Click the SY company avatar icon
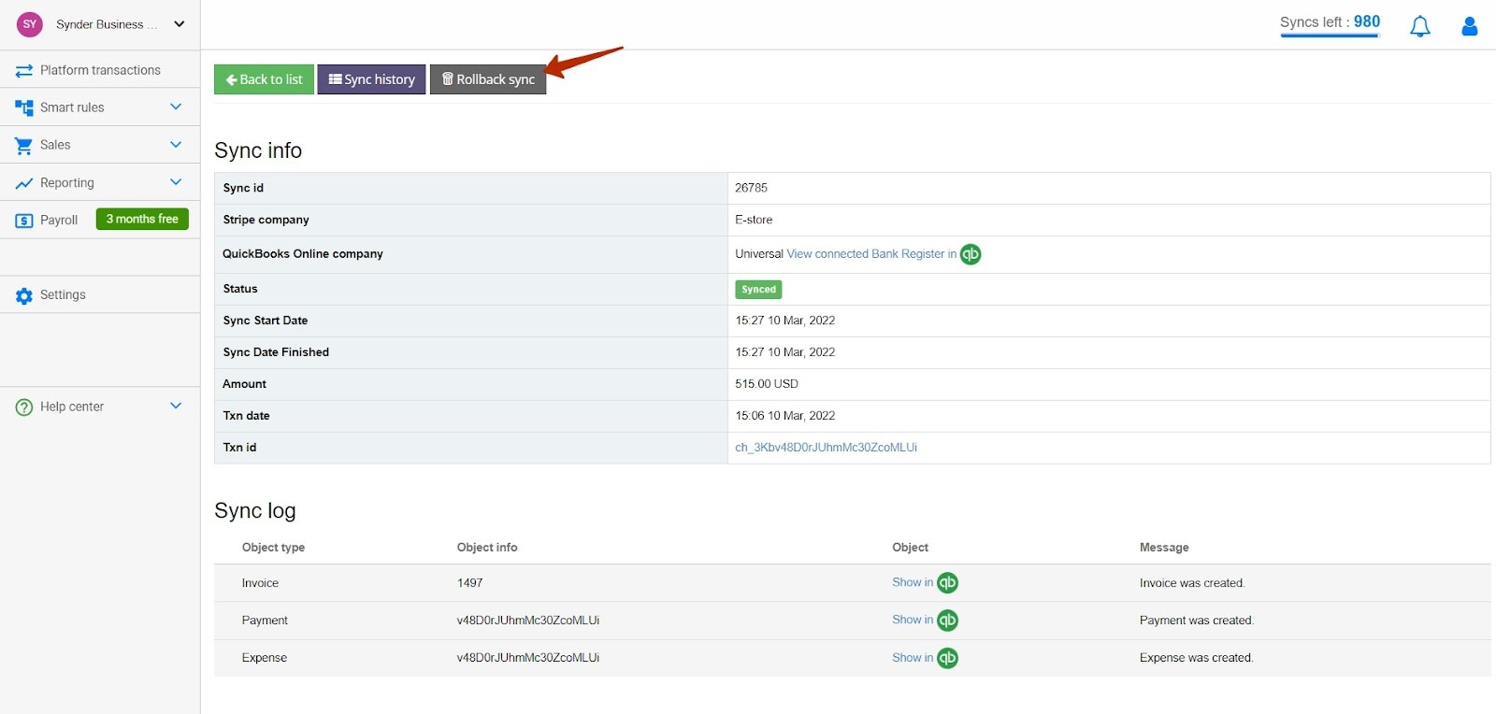This screenshot has height=714, width=1496. [30, 24]
